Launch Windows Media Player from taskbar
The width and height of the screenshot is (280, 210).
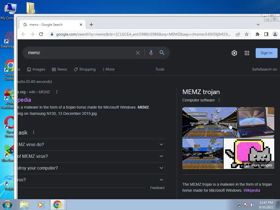pyautogui.click(x=41, y=205)
